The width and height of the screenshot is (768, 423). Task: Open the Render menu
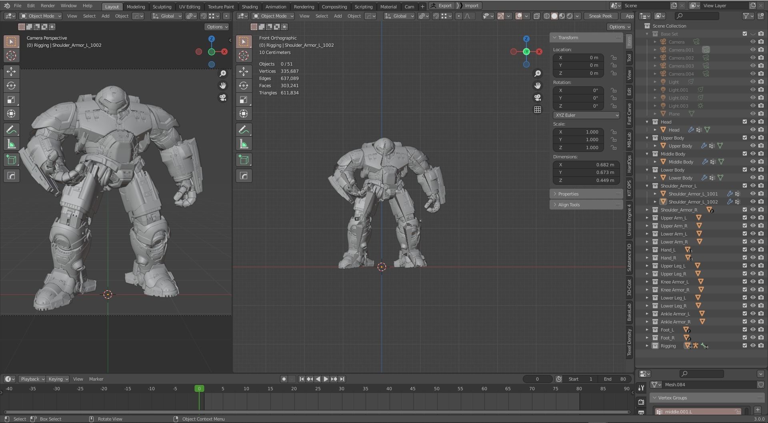tap(48, 6)
